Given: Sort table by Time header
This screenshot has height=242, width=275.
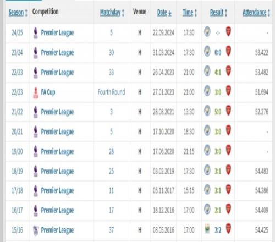Looking at the screenshot, I should click(x=188, y=13).
